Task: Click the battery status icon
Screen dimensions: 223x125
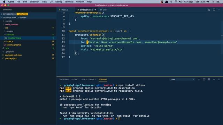Action: coord(191,2)
